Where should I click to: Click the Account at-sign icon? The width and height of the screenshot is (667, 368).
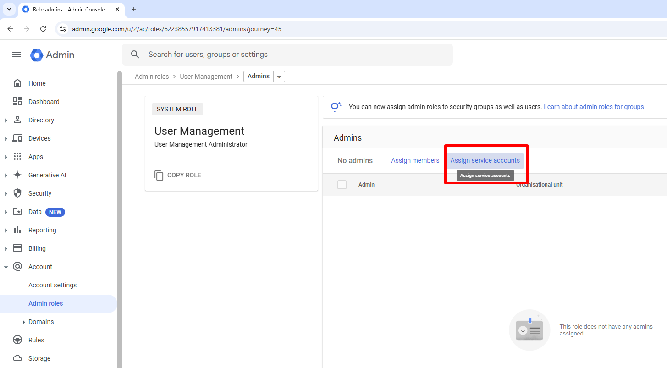pos(17,267)
